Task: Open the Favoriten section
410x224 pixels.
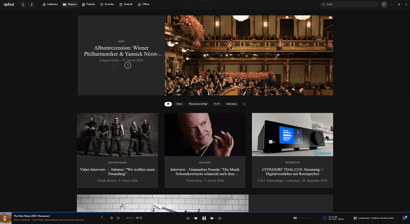Action: click(x=107, y=5)
